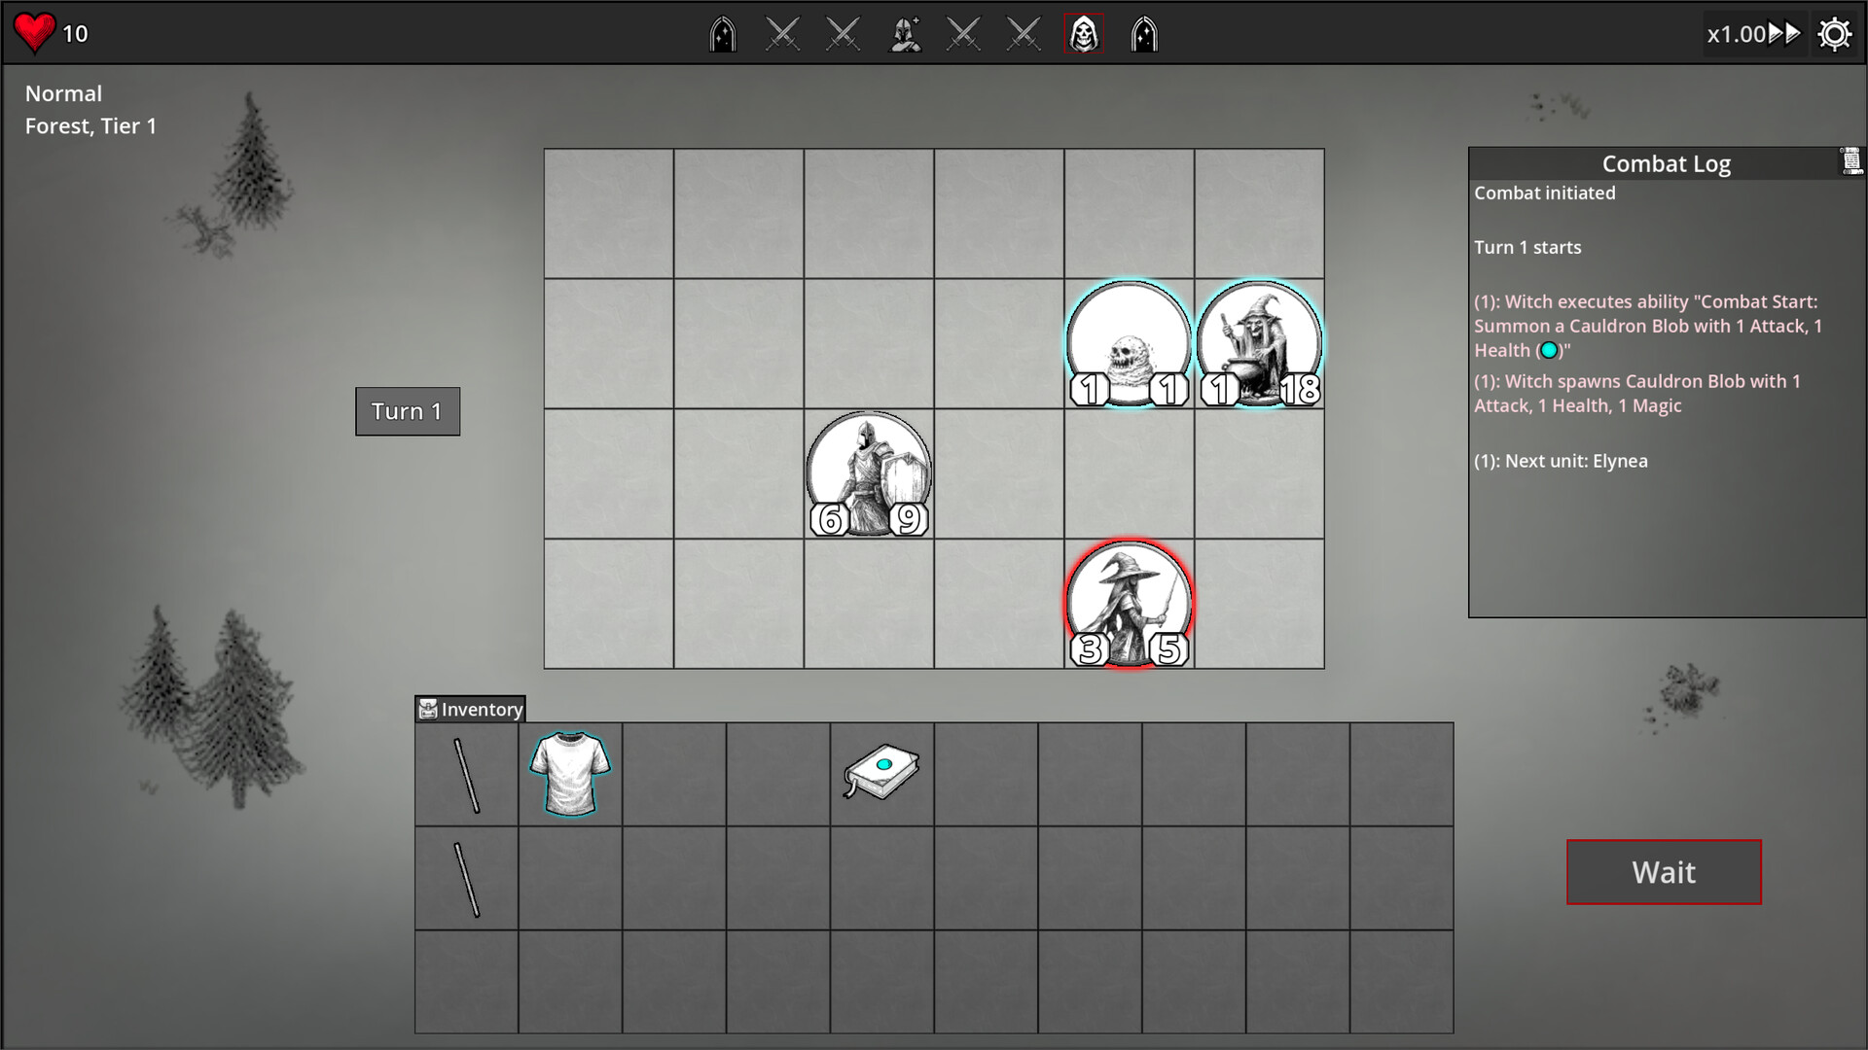
Task: Click the rightmost door portal icon
Action: tap(1144, 33)
